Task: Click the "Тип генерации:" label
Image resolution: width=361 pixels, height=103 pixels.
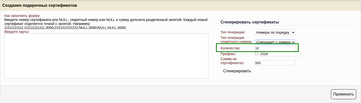Action: pyautogui.click(x=233, y=32)
